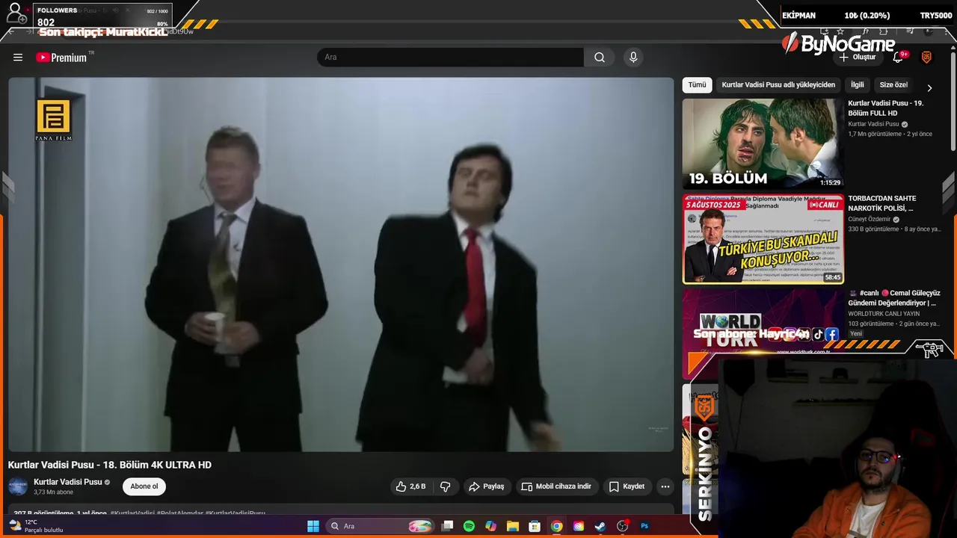Dislike the video with thumbs-down

click(446, 486)
